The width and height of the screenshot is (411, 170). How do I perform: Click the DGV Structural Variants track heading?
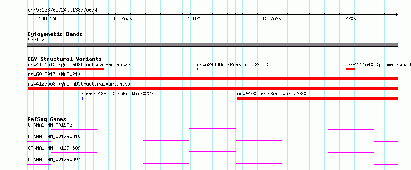(x=65, y=59)
